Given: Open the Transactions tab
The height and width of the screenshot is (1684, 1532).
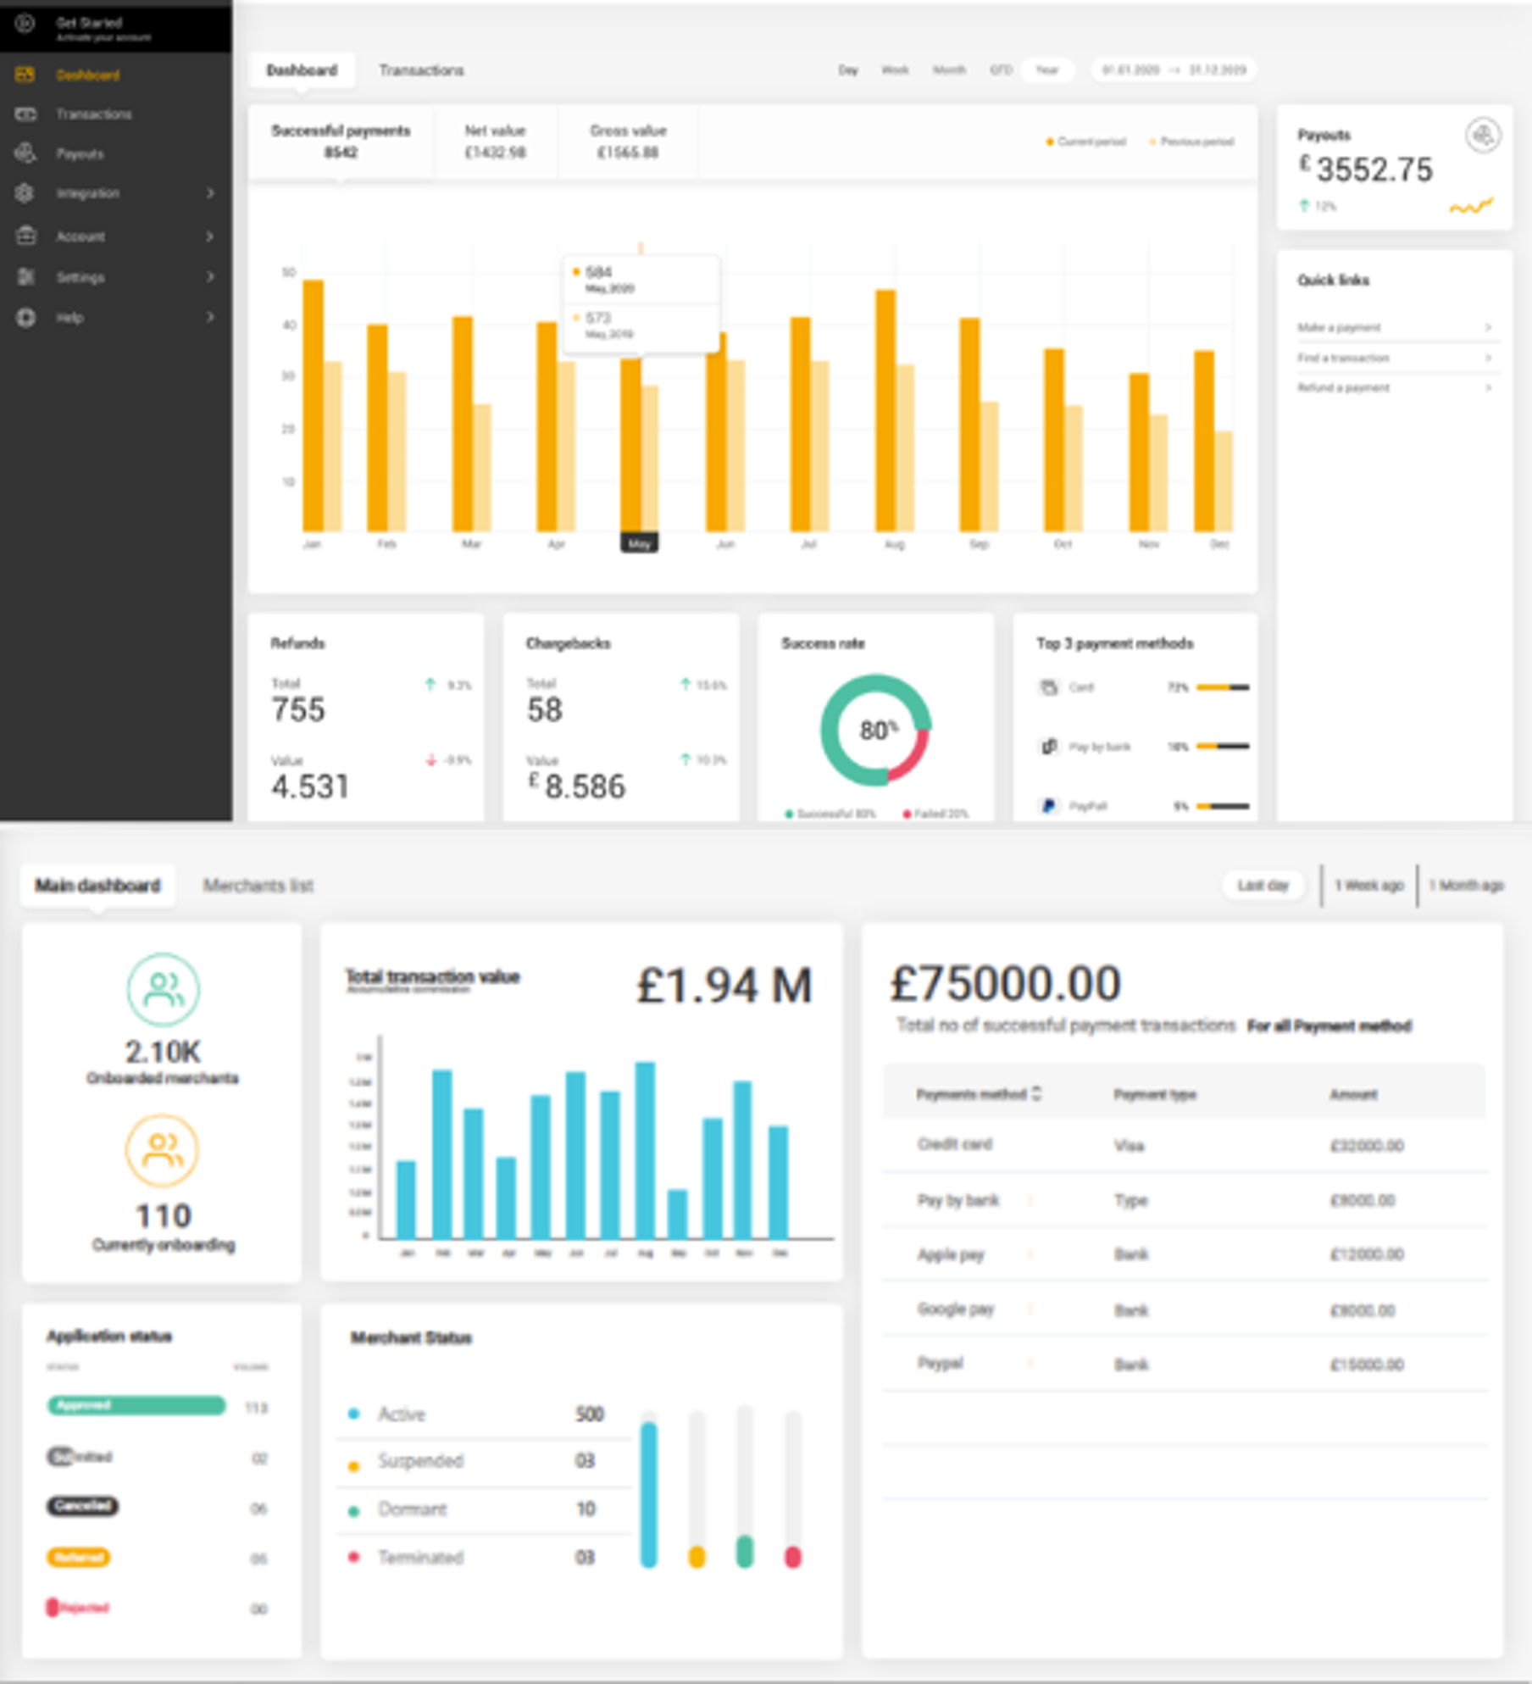Looking at the screenshot, I should (421, 70).
